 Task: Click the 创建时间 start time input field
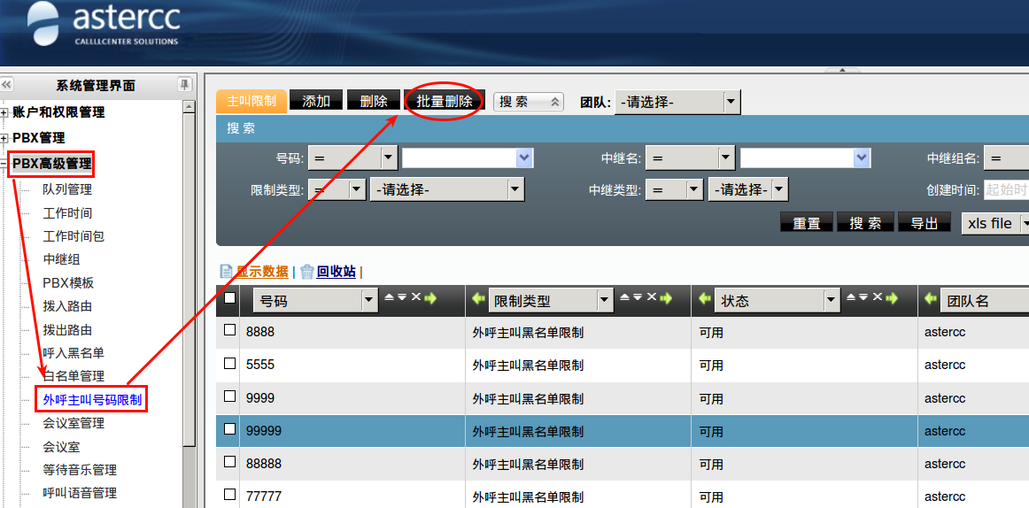[1006, 189]
